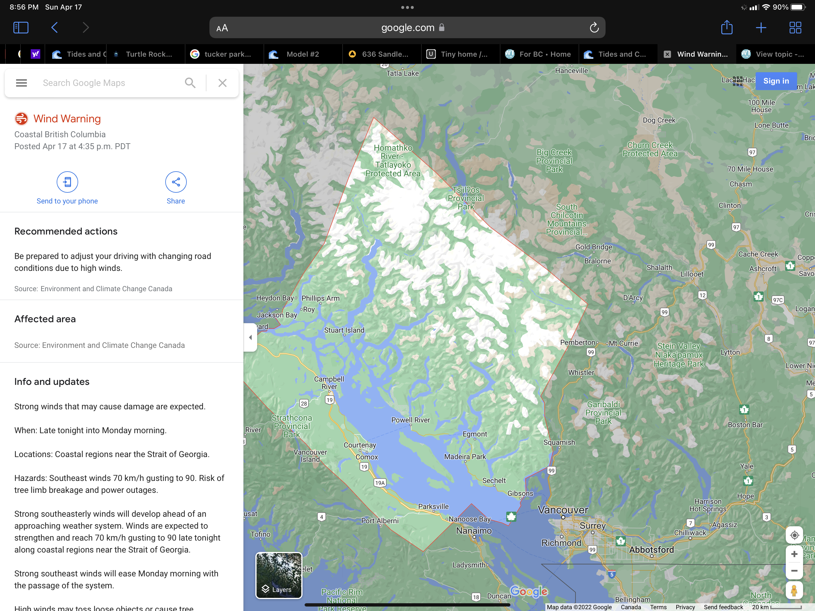This screenshot has width=815, height=611.
Task: Click the Wind Warning title text
Action: 67,119
